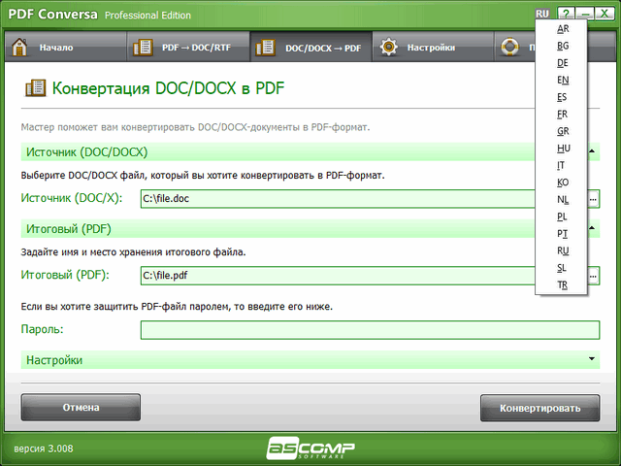Pick NL in the language list
The image size is (621, 466).
tap(563, 199)
